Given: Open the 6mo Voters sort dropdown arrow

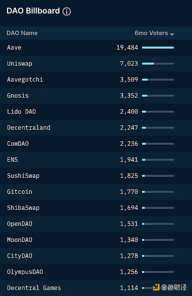Looking at the screenshot, I should pyautogui.click(x=172, y=35).
